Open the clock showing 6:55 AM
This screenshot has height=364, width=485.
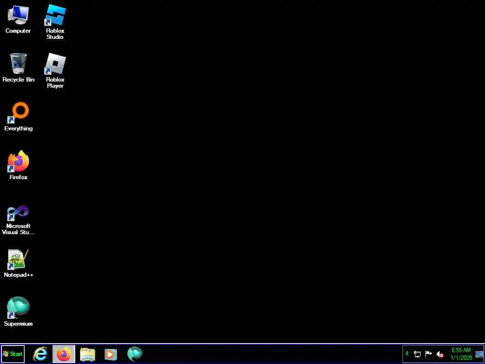461,354
